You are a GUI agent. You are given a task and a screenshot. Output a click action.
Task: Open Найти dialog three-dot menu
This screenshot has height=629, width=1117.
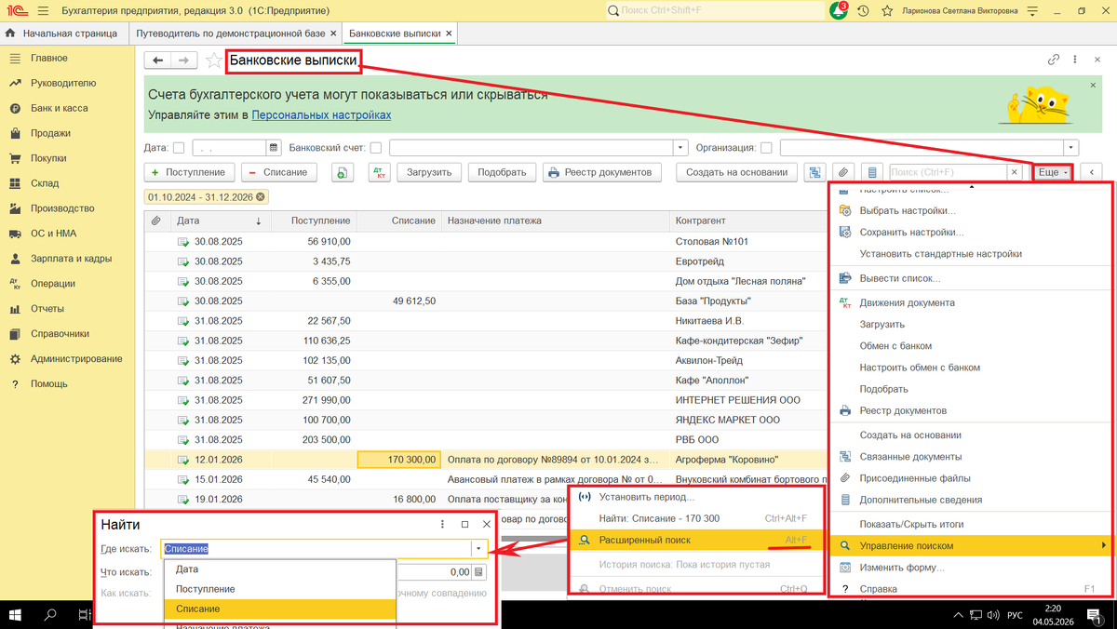(x=442, y=525)
